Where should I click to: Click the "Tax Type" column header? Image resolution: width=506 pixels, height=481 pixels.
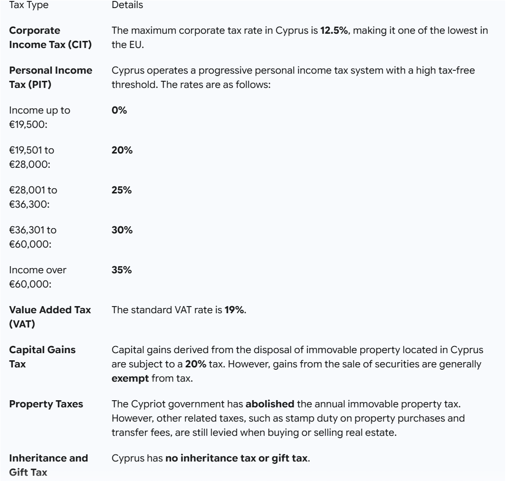coord(29,5)
